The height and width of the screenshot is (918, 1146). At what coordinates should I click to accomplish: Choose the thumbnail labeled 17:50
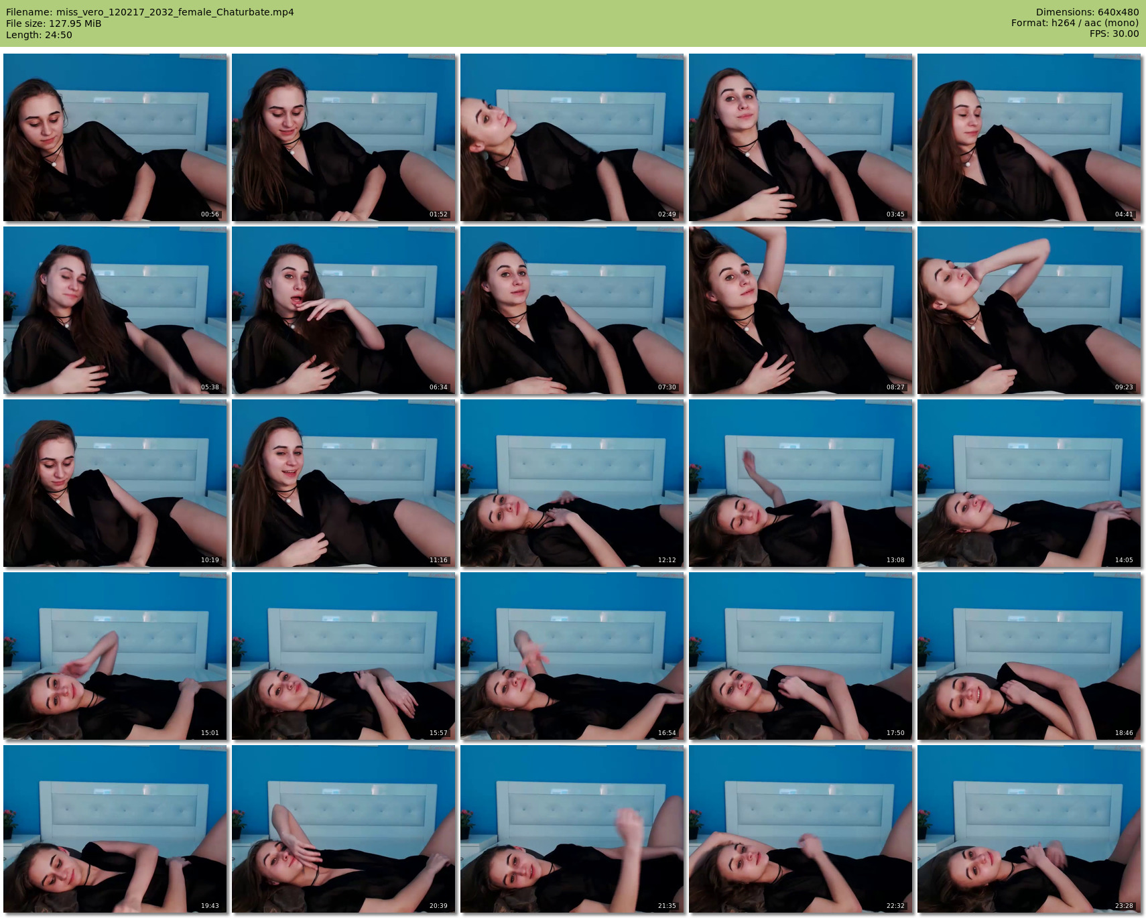(801, 656)
